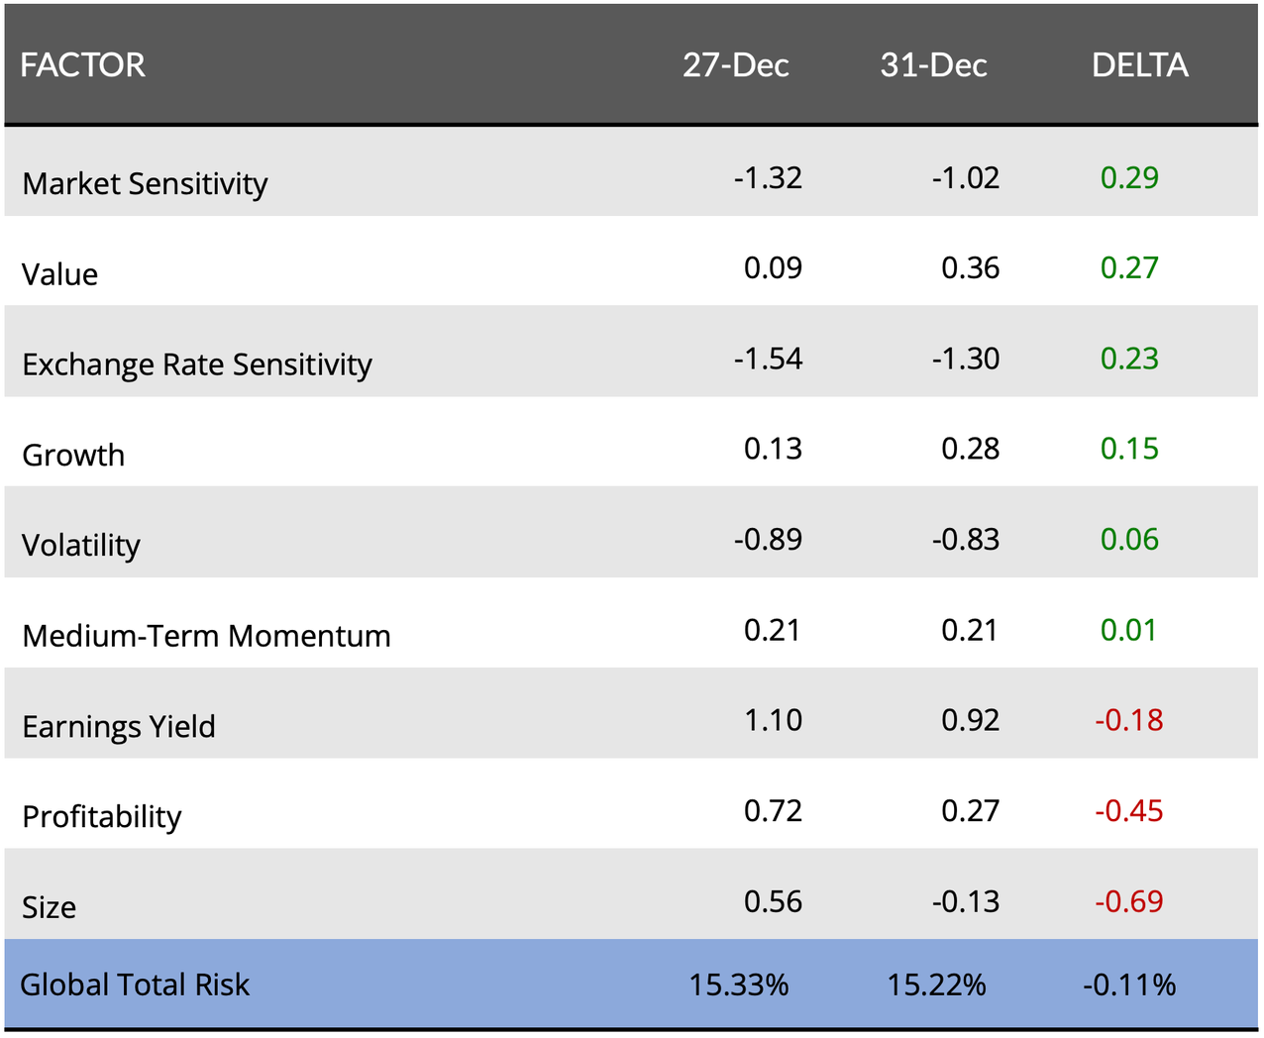Select the Volatility row label

tap(81, 546)
